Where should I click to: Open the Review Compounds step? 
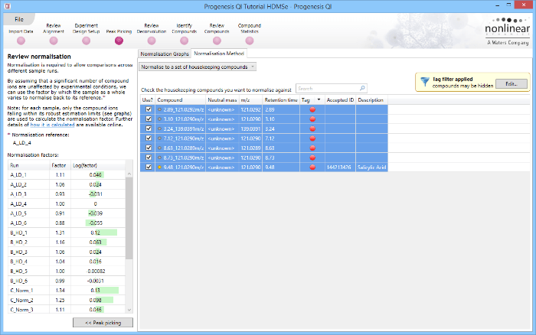click(217, 41)
